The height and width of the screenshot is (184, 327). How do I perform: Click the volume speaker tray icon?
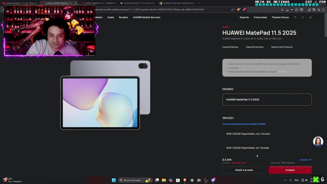306,180
